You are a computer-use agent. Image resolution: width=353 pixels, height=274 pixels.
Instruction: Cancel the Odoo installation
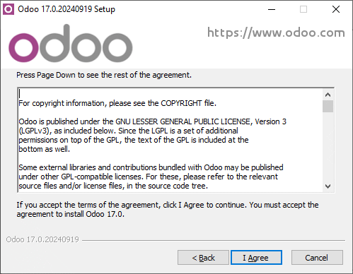coord(317,258)
